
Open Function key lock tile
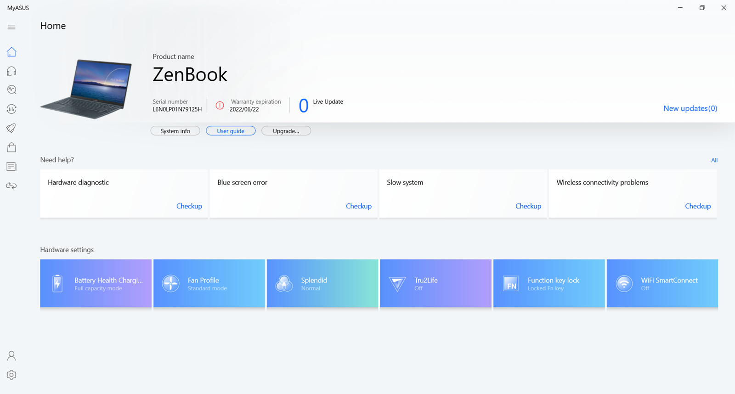pos(549,283)
